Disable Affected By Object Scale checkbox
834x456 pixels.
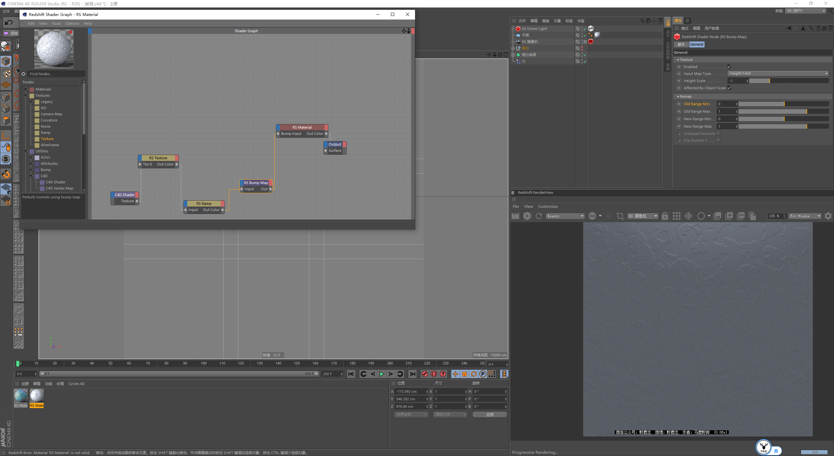pos(729,88)
